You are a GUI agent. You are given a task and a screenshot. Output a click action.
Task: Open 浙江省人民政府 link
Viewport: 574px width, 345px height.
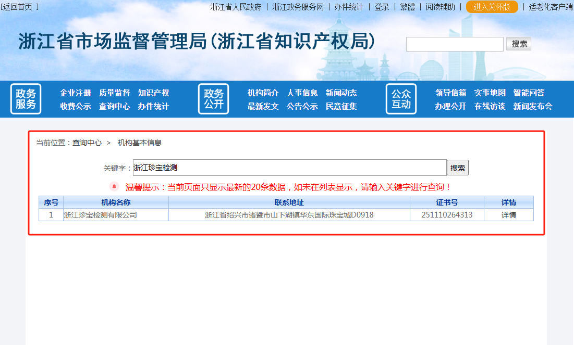coord(236,7)
